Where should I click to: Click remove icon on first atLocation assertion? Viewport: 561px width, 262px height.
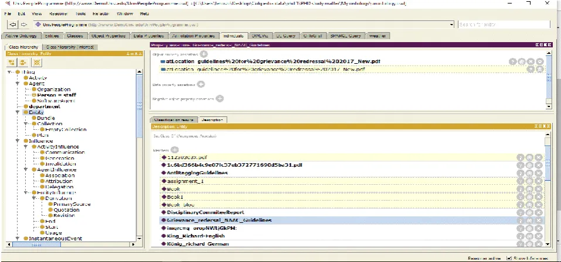pos(531,62)
